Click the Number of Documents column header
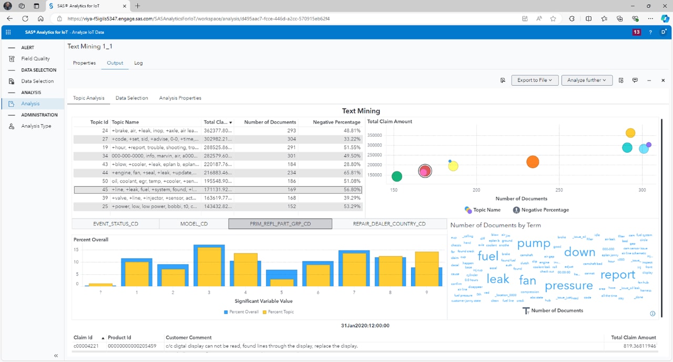 pos(270,122)
